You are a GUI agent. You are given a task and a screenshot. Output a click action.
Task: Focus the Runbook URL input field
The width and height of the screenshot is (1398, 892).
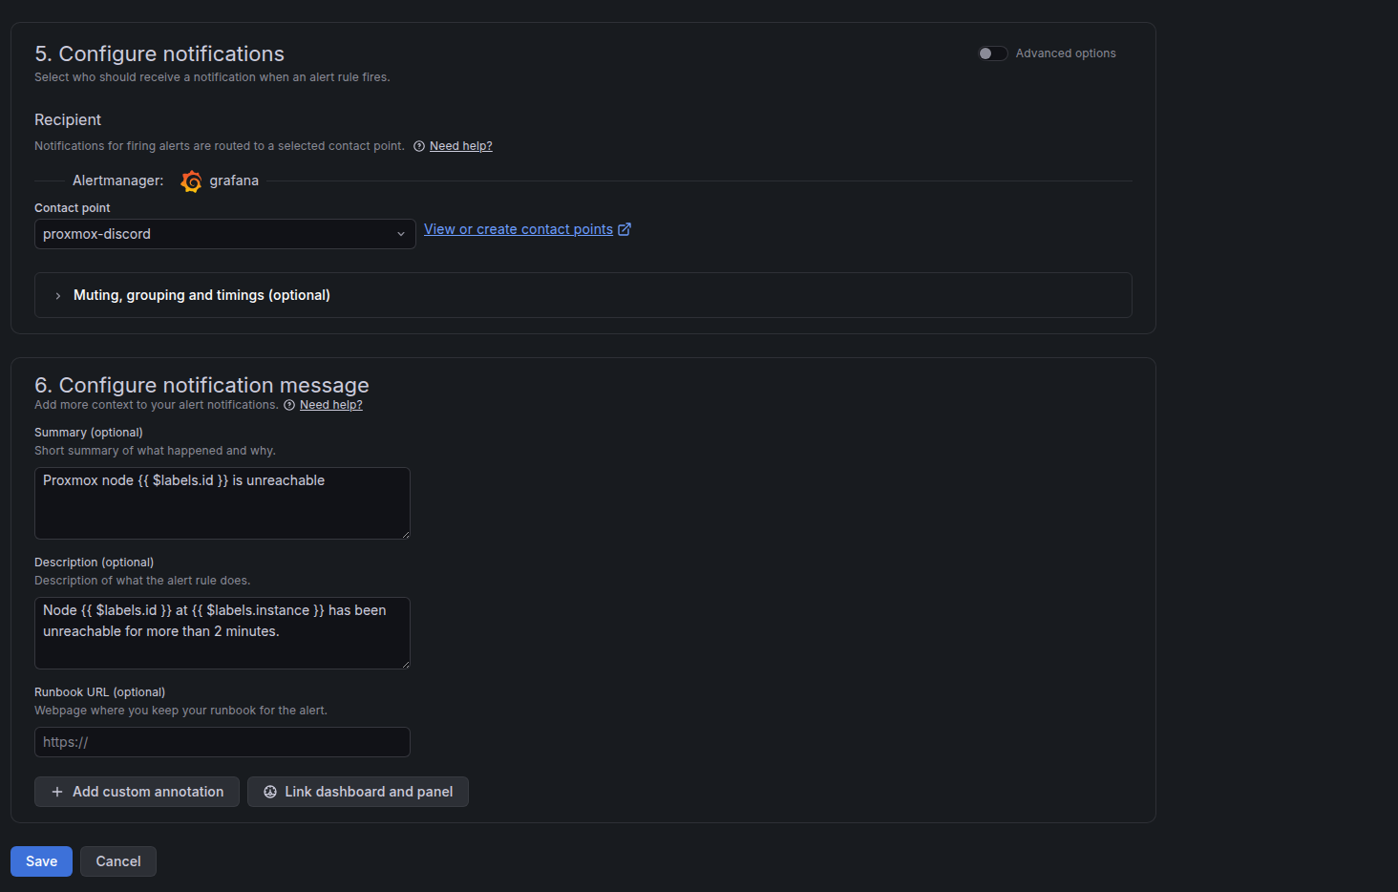222,742
